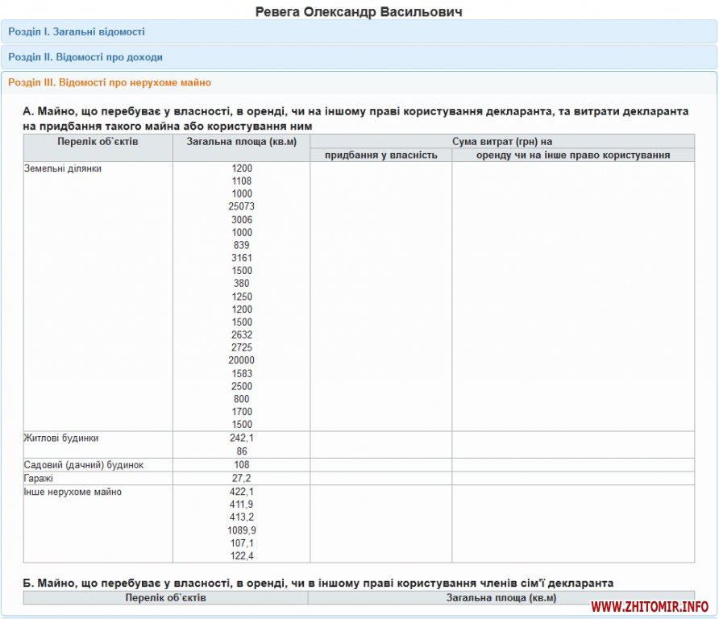Select the other property area value 1089,9
The width and height of the screenshot is (719, 619).
(241, 530)
